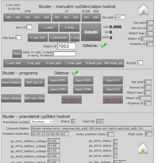The image size is (156, 163).
Task: Click the 'Chybové hlášení' error message field
Action: 92,128
